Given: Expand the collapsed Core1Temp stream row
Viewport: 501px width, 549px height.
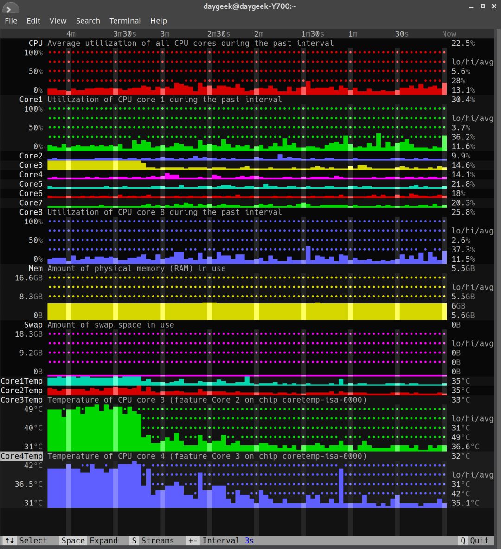Looking at the screenshot, I should click(x=21, y=381).
